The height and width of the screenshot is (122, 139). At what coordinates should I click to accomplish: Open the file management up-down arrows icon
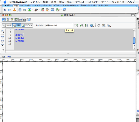pyautogui.click(x=86, y=26)
